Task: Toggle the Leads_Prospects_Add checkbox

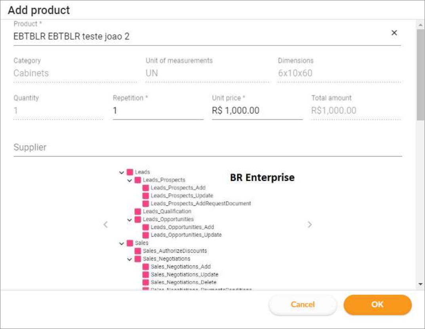Action: 145,188
